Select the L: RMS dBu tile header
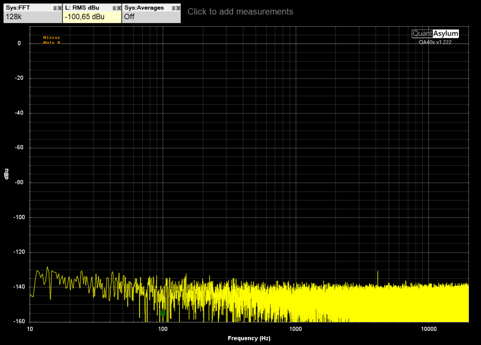 coord(82,8)
